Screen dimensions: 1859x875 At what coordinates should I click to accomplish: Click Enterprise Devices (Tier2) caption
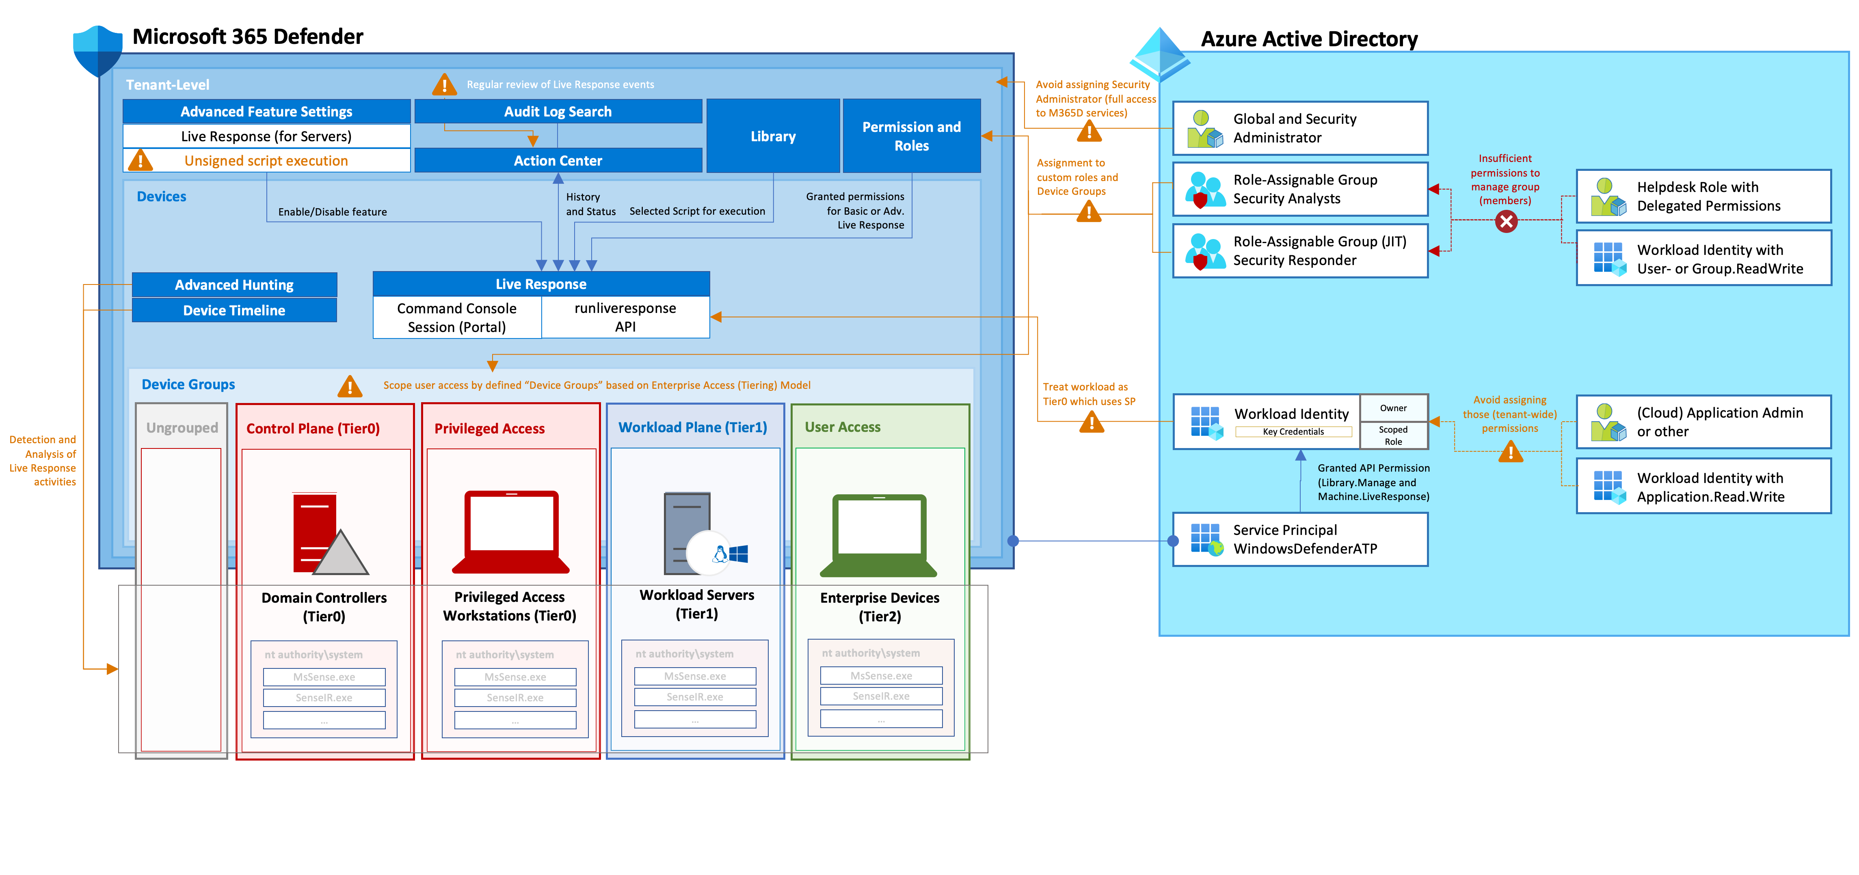880,607
